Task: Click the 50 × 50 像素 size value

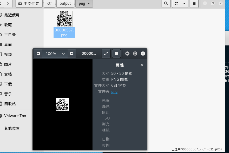Action: (122, 74)
